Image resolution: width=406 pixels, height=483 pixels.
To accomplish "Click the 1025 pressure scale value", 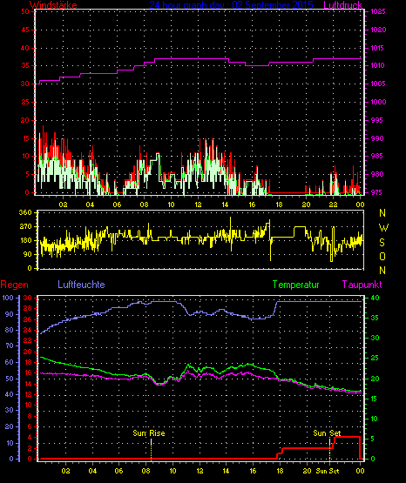I will 378,11.
